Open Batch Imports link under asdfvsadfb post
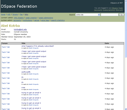The image size is (127, 110). coord(34,74)
